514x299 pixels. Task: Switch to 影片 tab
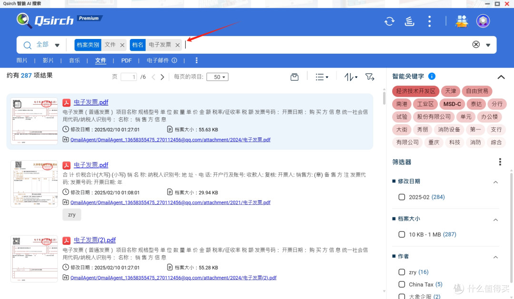tap(48, 60)
